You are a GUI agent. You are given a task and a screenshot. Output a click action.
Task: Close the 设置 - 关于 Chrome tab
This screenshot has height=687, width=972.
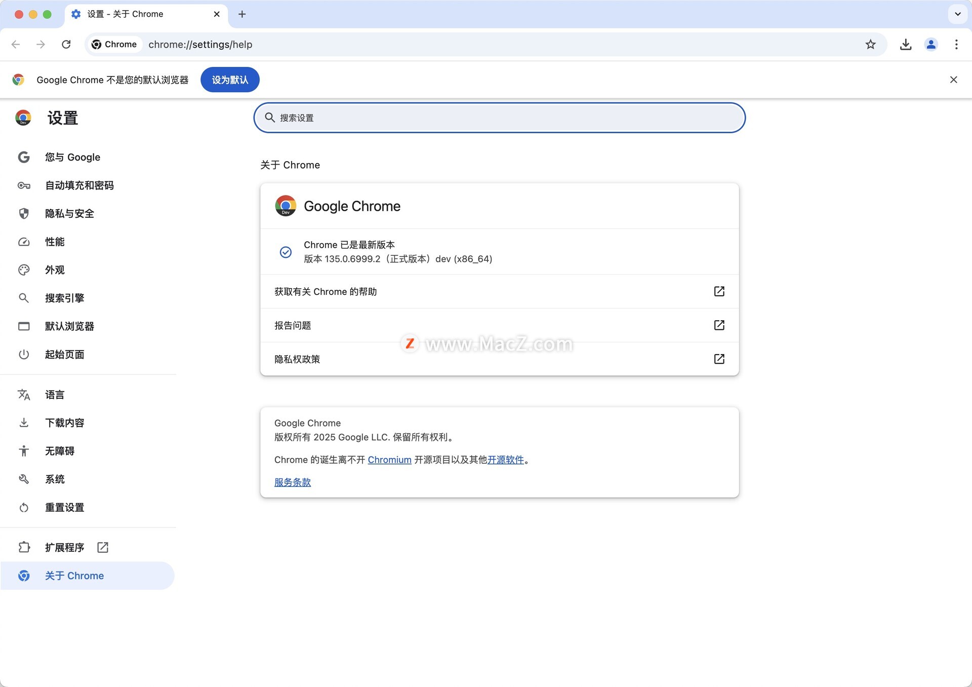pos(217,14)
